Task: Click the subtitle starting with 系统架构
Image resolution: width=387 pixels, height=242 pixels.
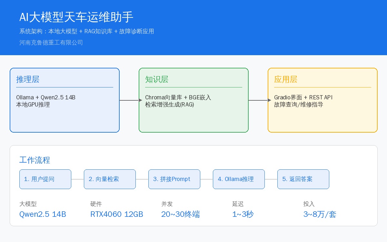Action: tap(87, 31)
